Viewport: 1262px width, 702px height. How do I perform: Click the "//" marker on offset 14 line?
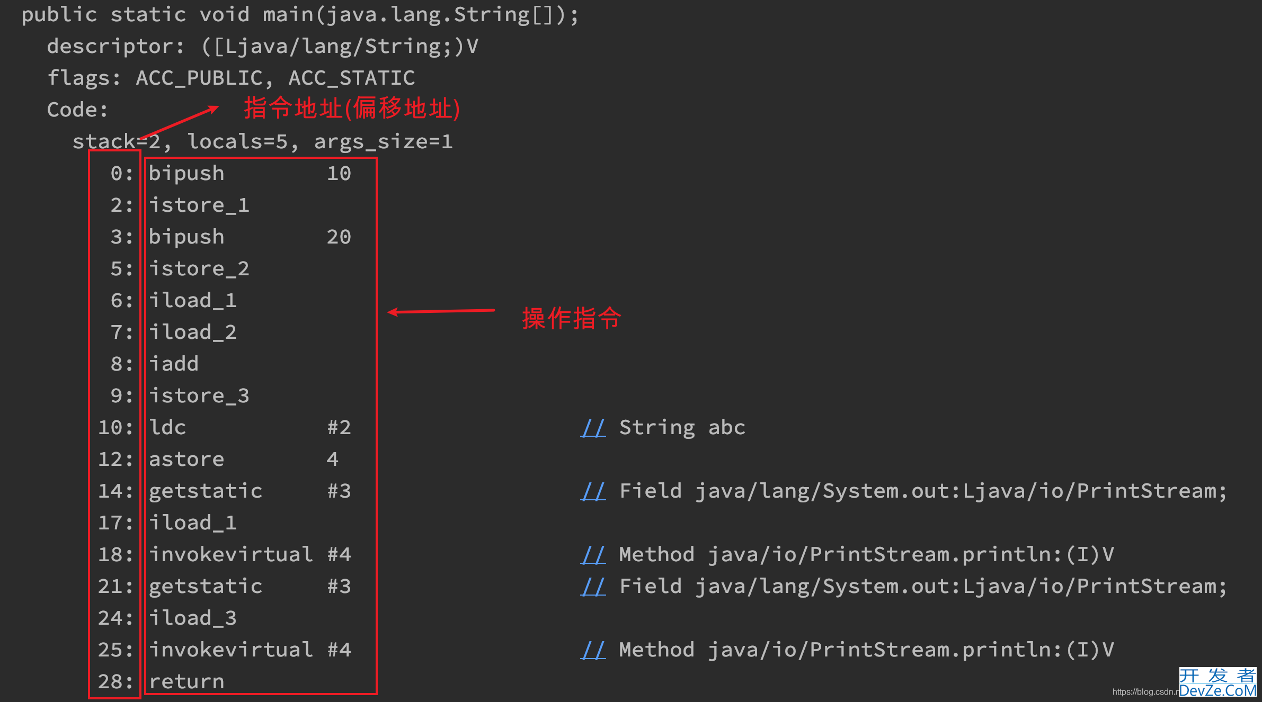point(593,491)
